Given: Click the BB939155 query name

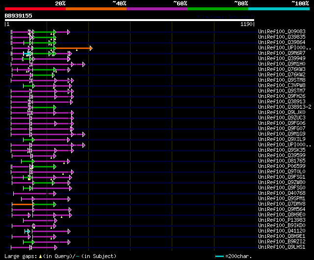Looking at the screenshot, I should [19, 16].
